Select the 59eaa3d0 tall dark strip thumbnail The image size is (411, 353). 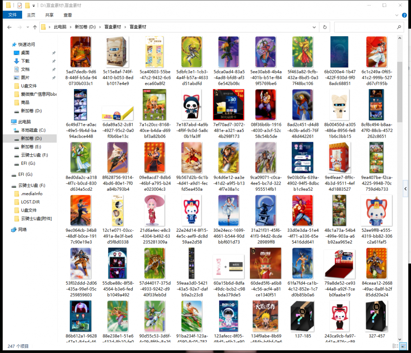coord(192,263)
